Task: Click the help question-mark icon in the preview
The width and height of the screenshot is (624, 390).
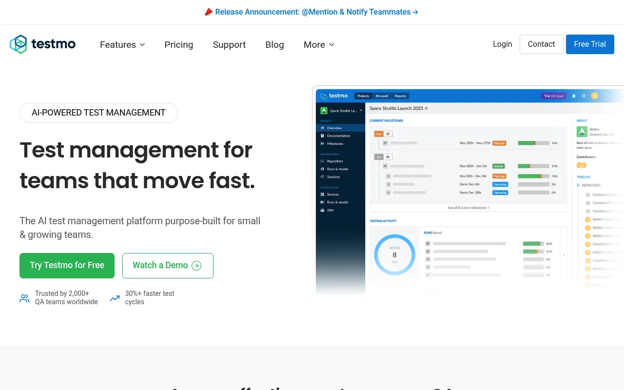Action: point(584,96)
